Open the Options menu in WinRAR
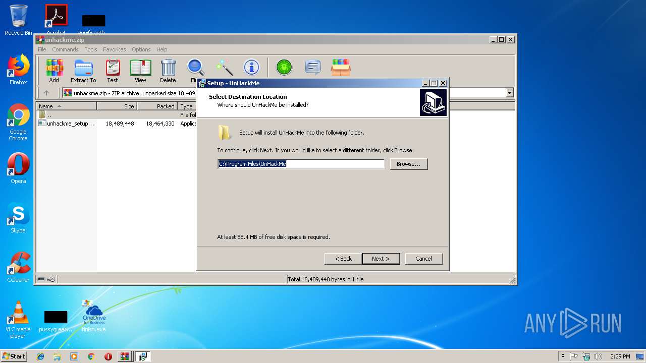 [x=141, y=49]
